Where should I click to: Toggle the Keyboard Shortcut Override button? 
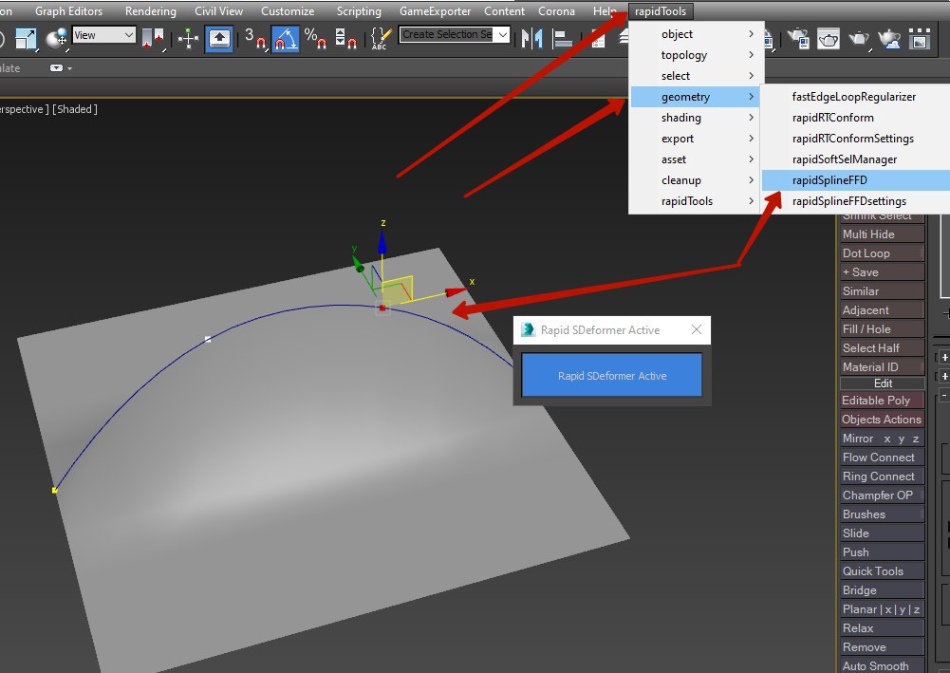tap(219, 39)
